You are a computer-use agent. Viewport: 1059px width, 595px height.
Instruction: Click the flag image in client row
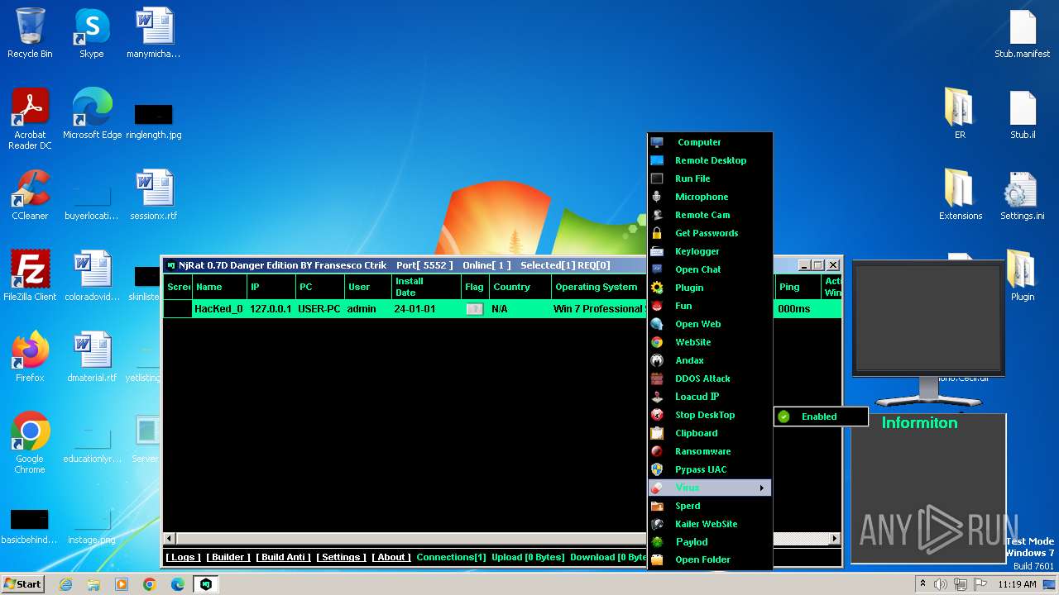(475, 309)
